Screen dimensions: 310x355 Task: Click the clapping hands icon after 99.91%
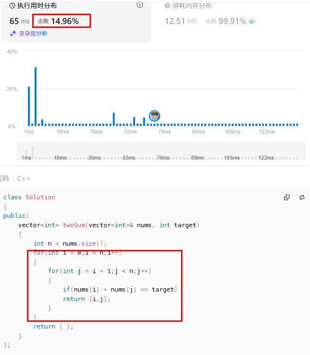(252, 21)
